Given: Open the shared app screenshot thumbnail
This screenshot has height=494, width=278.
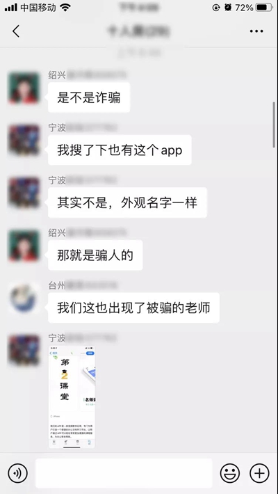Looking at the screenshot, I should (x=72, y=397).
